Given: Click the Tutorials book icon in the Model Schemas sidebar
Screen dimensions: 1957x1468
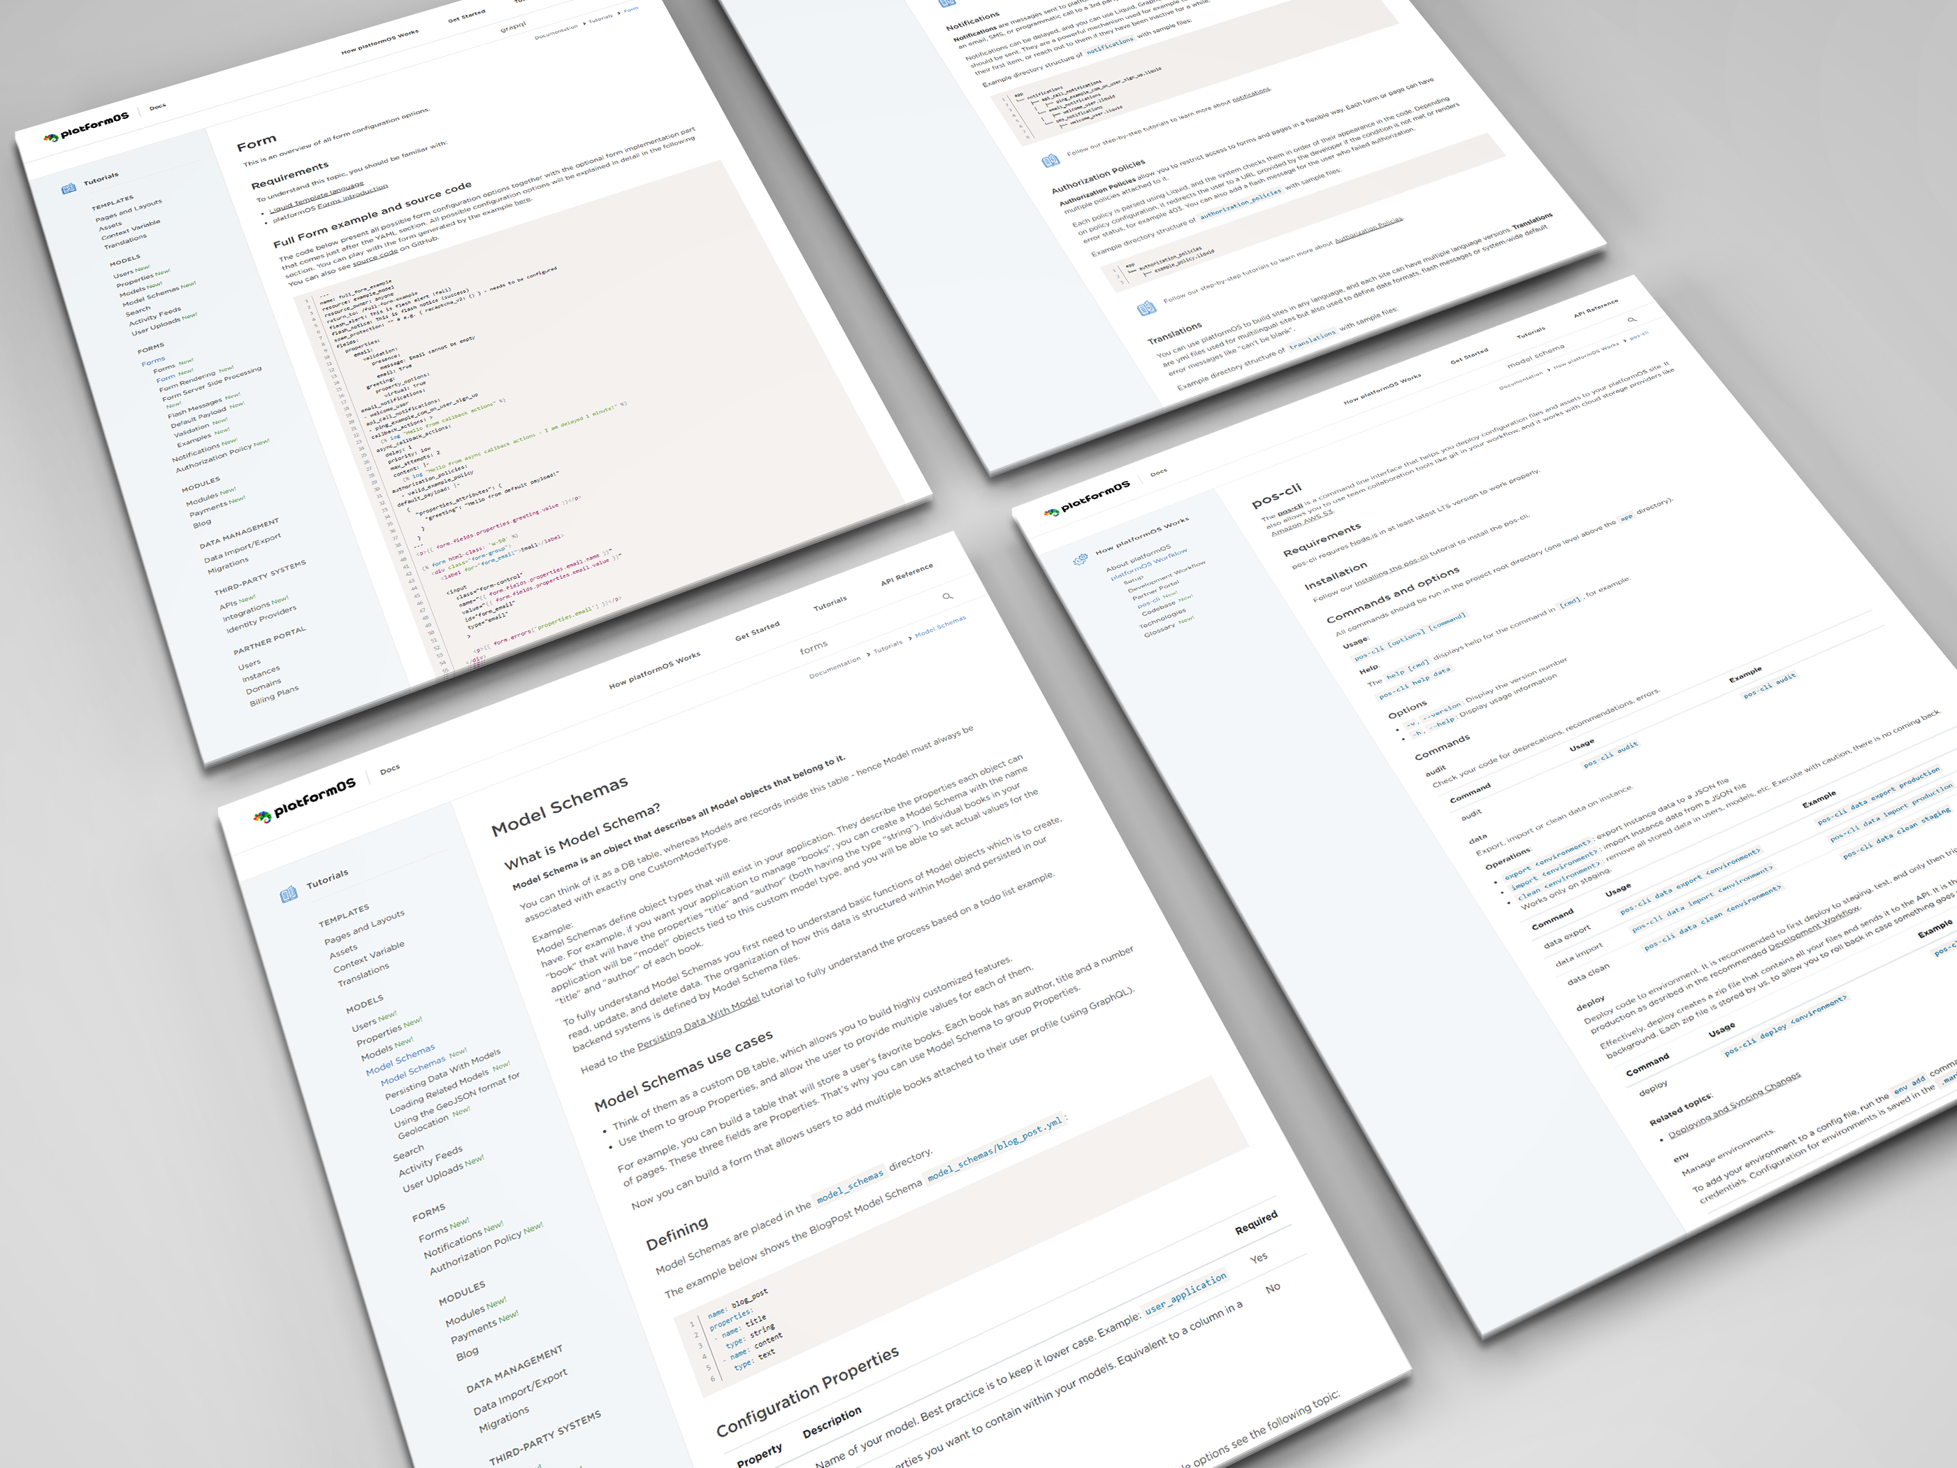Looking at the screenshot, I should [289, 893].
